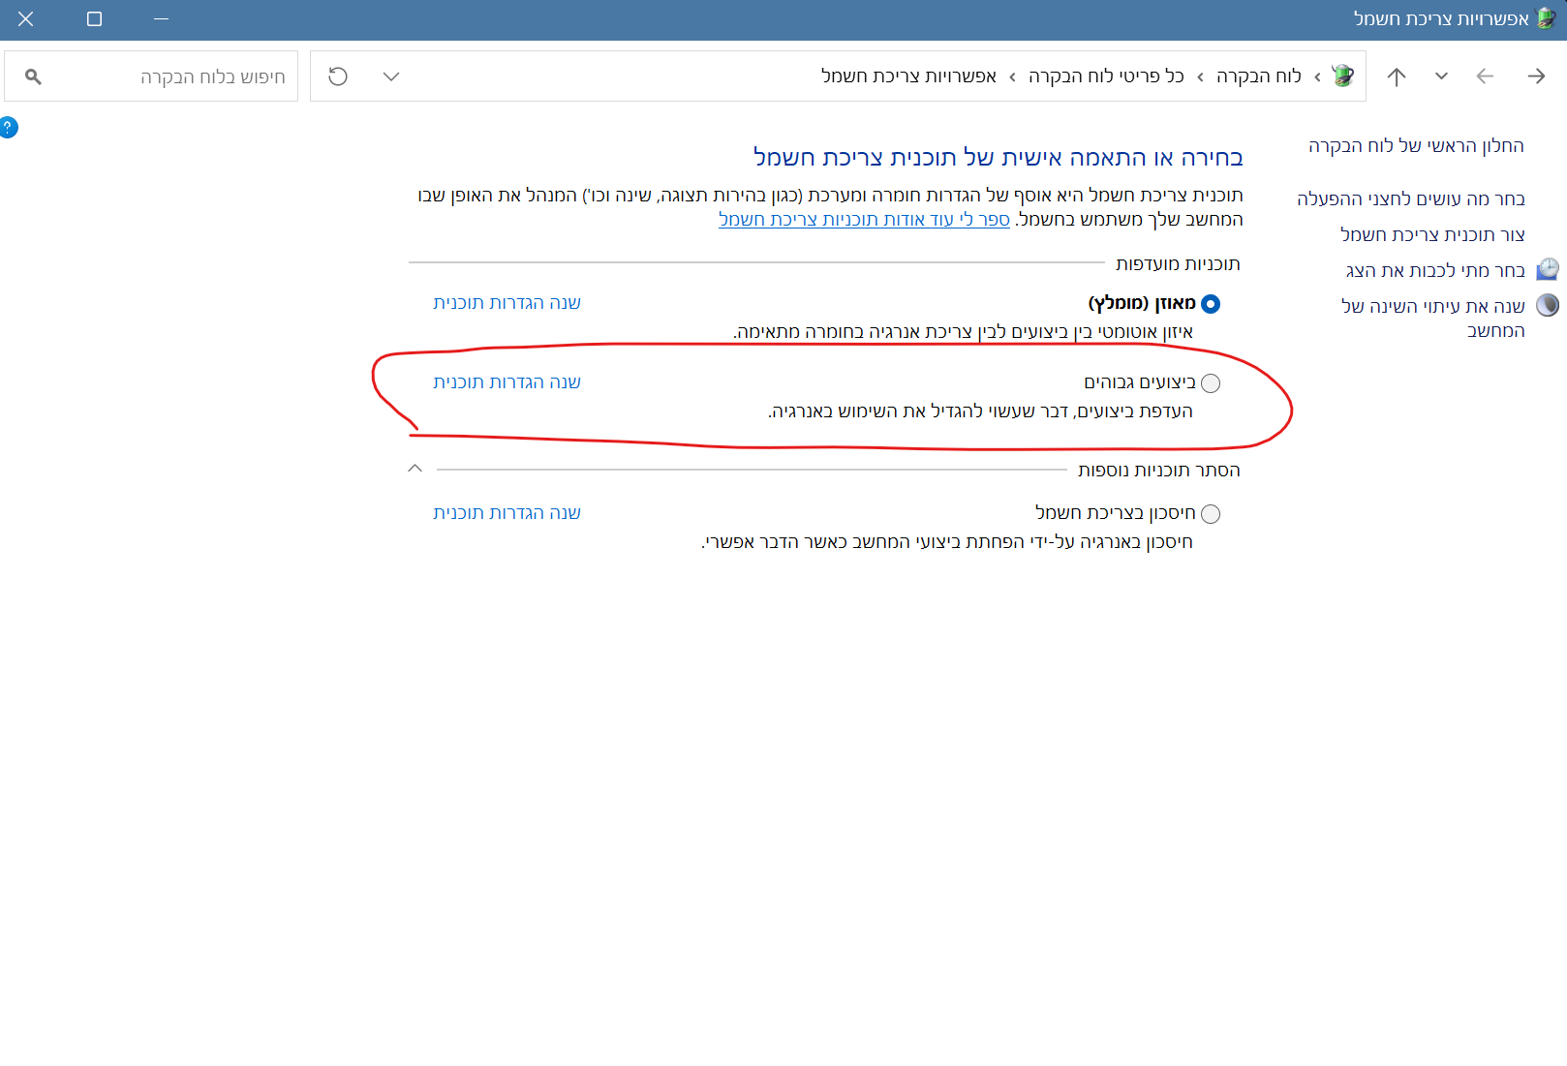
Task: Go up one level with up arrow
Action: [1396, 76]
